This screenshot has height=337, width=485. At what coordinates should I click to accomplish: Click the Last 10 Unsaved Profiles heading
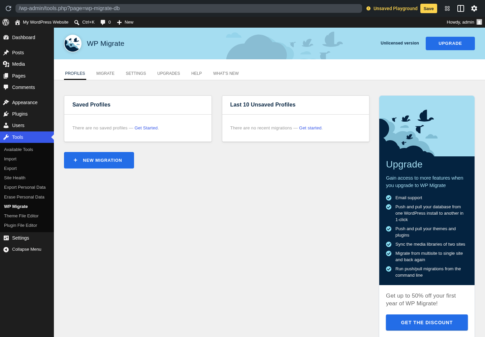point(263,105)
